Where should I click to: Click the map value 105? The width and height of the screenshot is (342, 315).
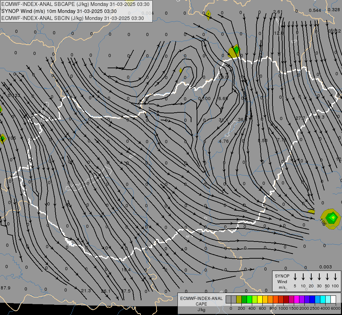(12, 138)
